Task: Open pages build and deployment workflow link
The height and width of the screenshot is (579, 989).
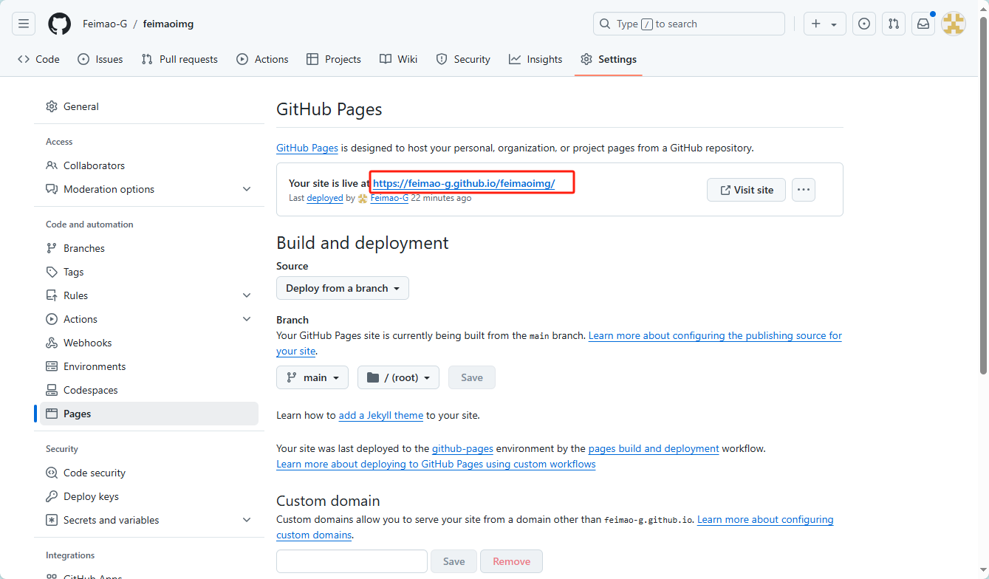Action: (x=654, y=448)
